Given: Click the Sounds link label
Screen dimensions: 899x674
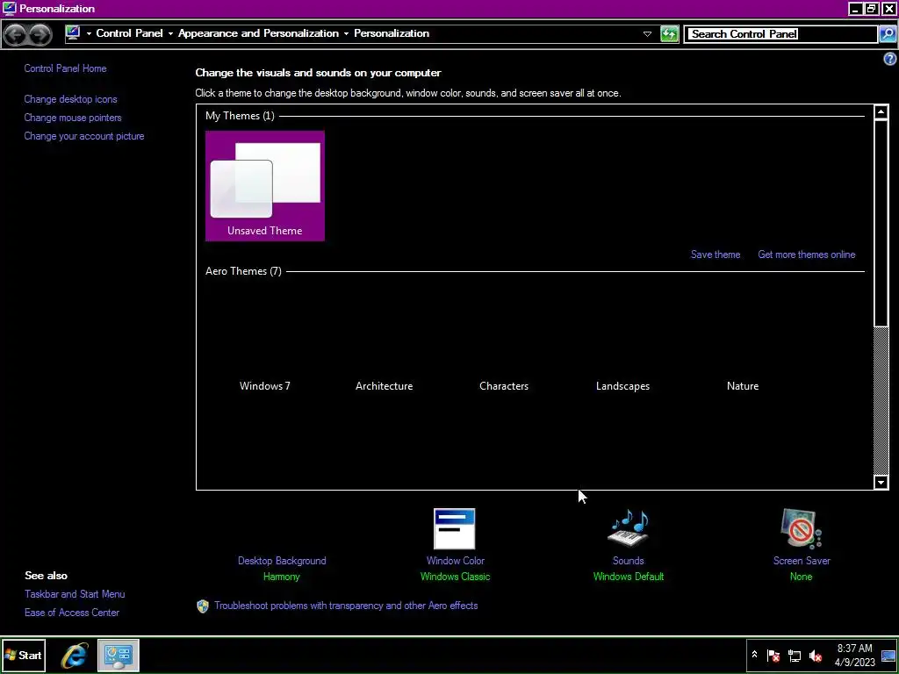Looking at the screenshot, I should pos(629,561).
